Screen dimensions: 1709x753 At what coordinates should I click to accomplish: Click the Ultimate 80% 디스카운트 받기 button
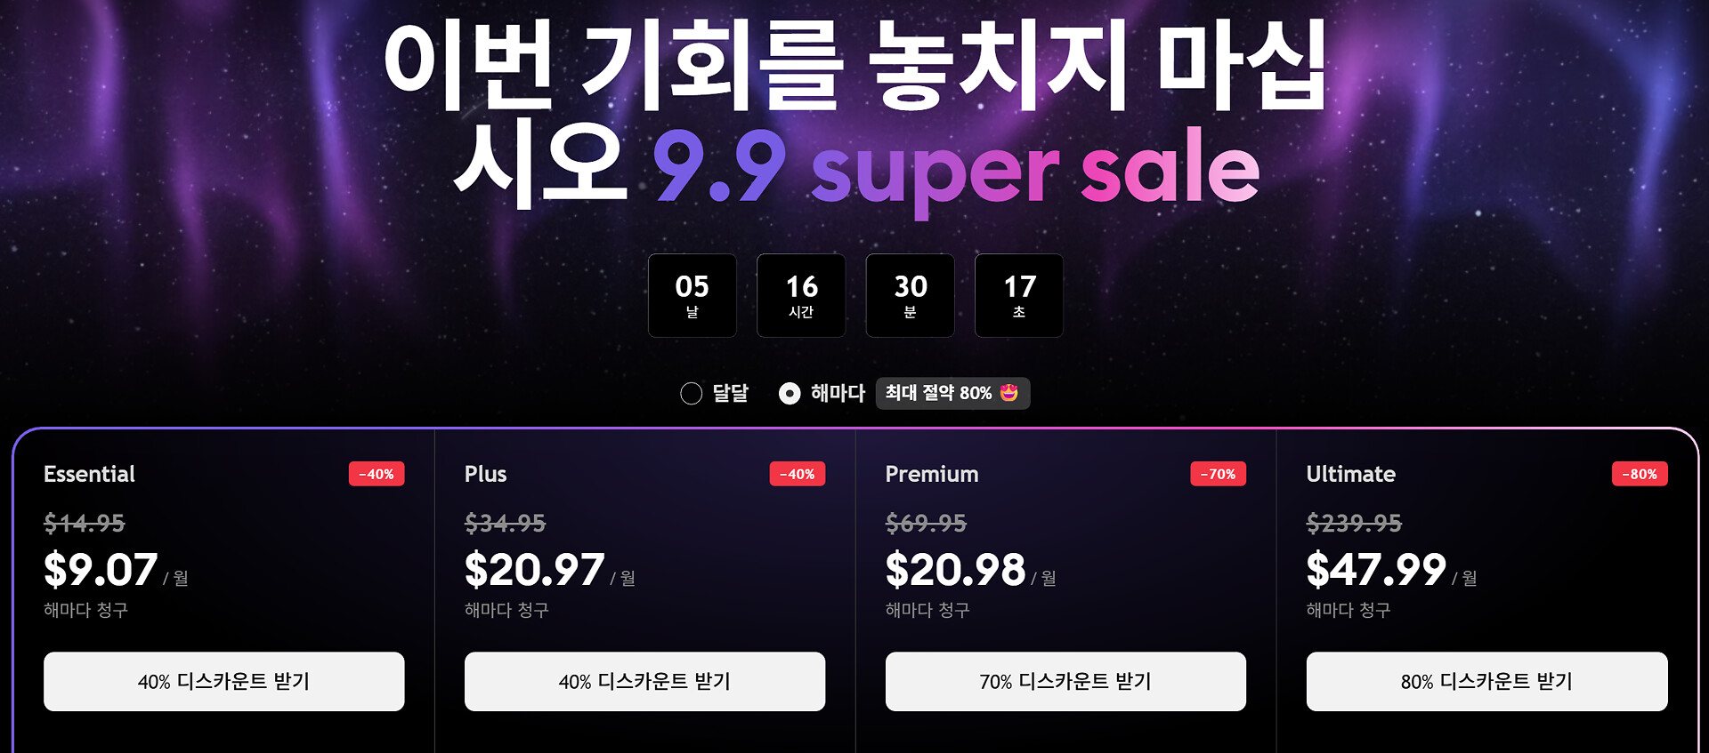1486,682
